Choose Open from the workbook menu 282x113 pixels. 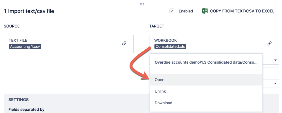(160, 80)
